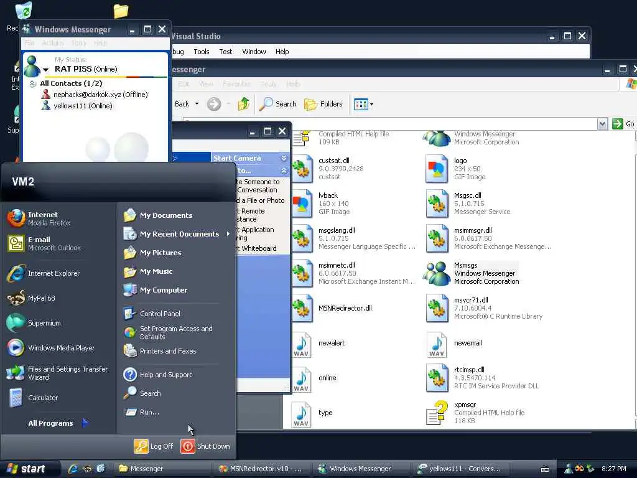
Task: Select MSNRedirector.dll file icon
Action: click(302, 308)
